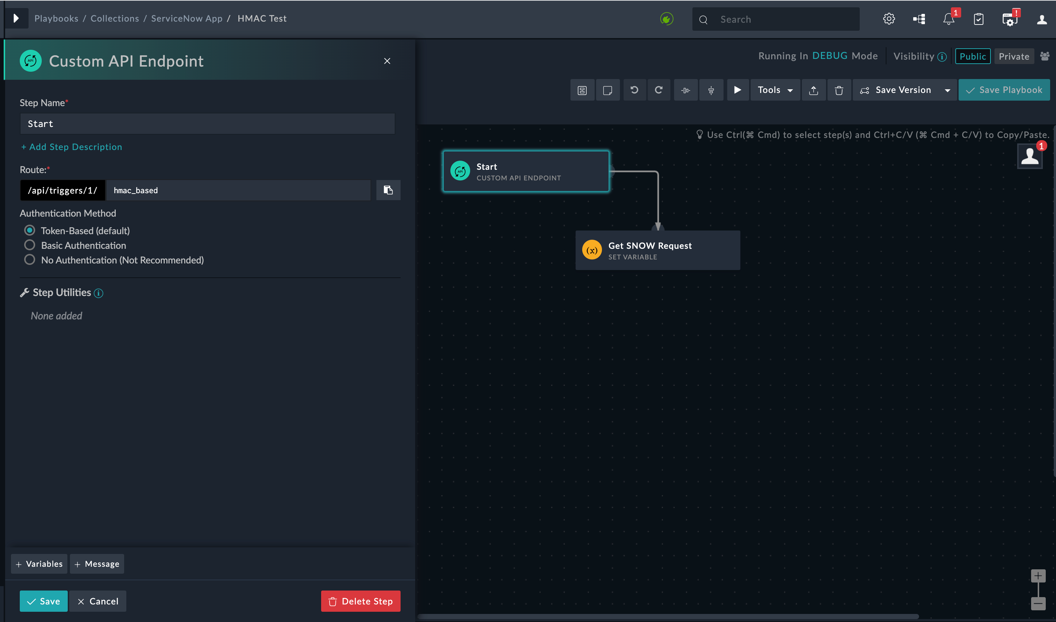Click the copy route URL icon
This screenshot has height=622, width=1056.
click(388, 190)
